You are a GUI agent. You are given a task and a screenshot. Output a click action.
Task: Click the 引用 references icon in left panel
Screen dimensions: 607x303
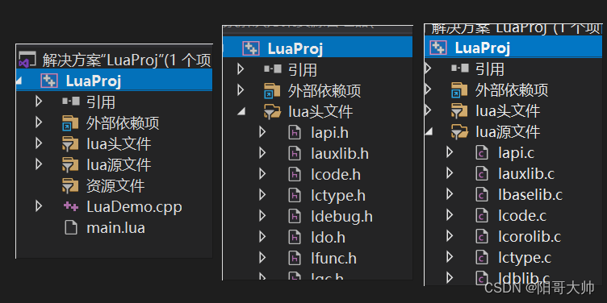(70, 102)
